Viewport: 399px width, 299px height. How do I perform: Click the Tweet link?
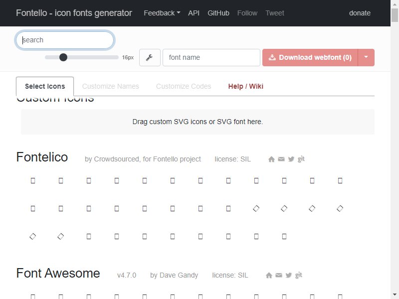[275, 13]
